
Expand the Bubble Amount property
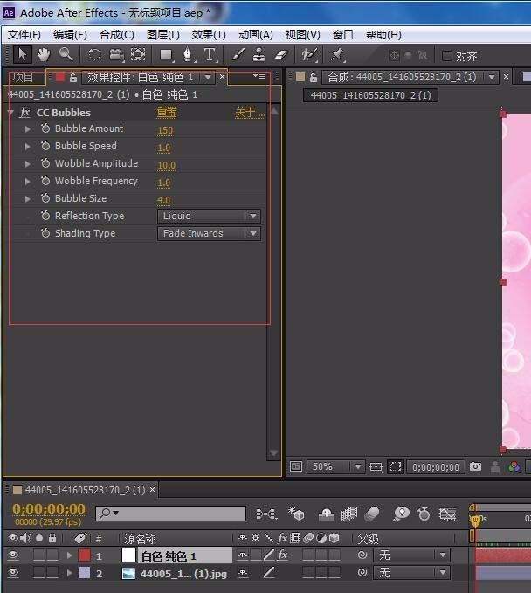click(x=28, y=129)
